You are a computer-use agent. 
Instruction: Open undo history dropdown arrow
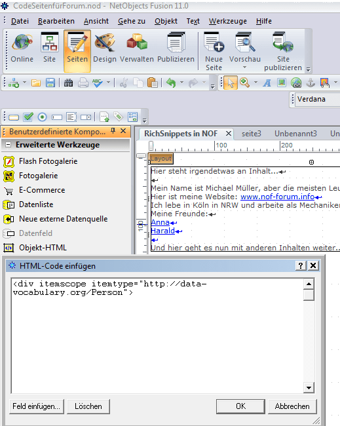(181, 83)
